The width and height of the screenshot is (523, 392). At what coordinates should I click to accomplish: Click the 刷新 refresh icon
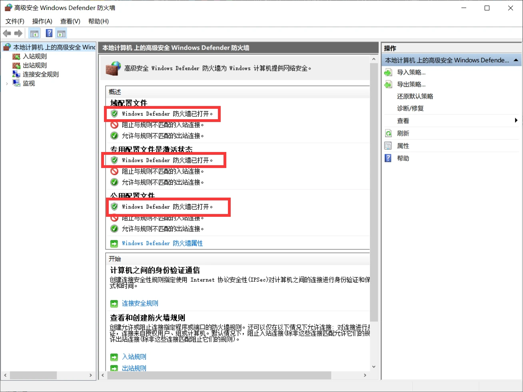click(388, 133)
